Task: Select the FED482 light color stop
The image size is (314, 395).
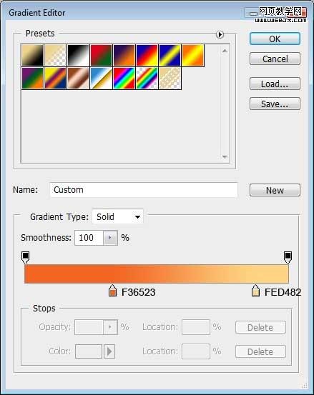Action: [x=255, y=291]
